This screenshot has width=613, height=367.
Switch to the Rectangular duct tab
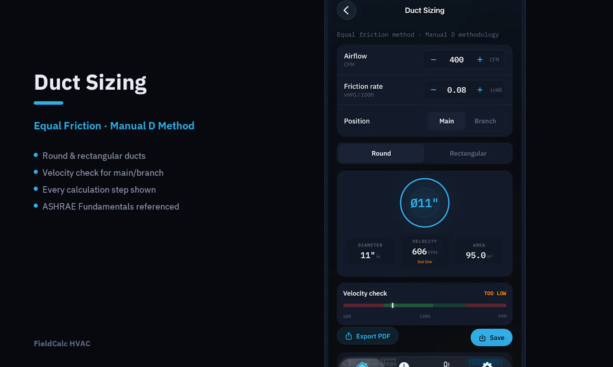[468, 153]
